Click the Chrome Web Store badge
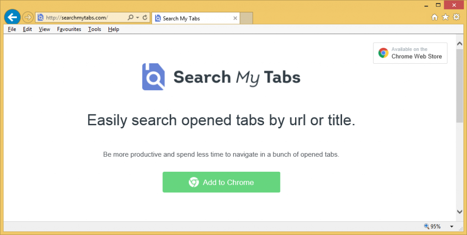This screenshot has height=235, width=467. tap(410, 53)
